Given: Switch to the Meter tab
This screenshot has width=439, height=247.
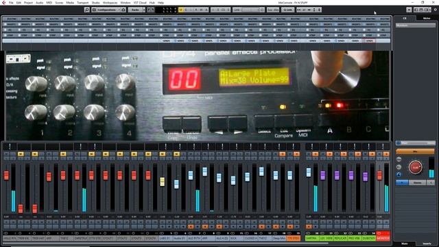Looking at the screenshot, I should [x=427, y=19].
